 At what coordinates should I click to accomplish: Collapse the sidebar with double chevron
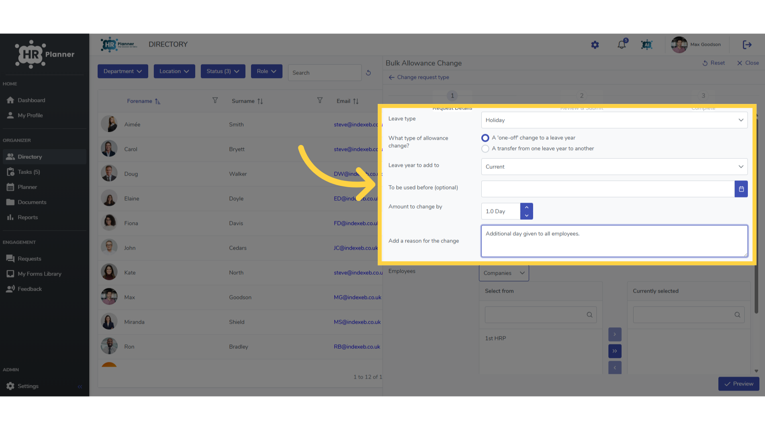coord(80,386)
